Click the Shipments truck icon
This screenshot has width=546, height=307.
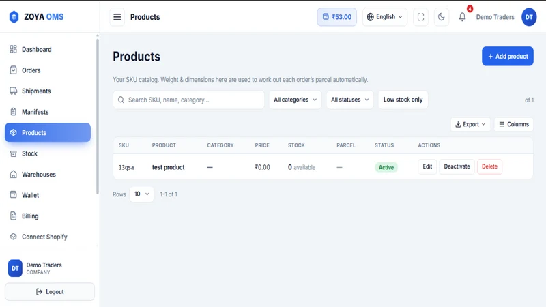click(13, 91)
